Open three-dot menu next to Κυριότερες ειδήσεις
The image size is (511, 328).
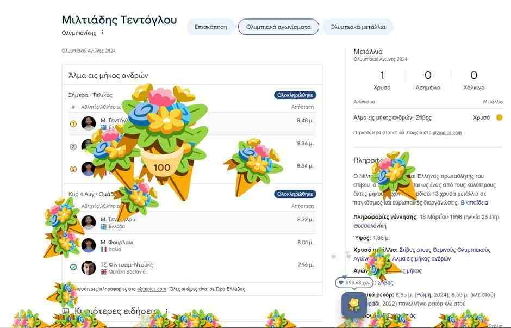pyautogui.click(x=167, y=312)
